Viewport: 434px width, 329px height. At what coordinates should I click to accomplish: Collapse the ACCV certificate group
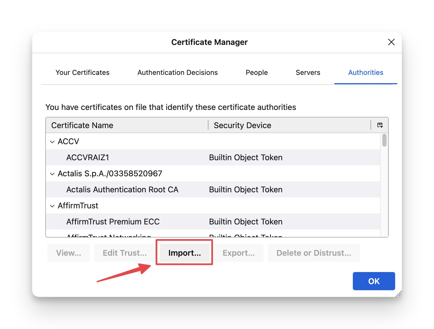click(x=52, y=141)
